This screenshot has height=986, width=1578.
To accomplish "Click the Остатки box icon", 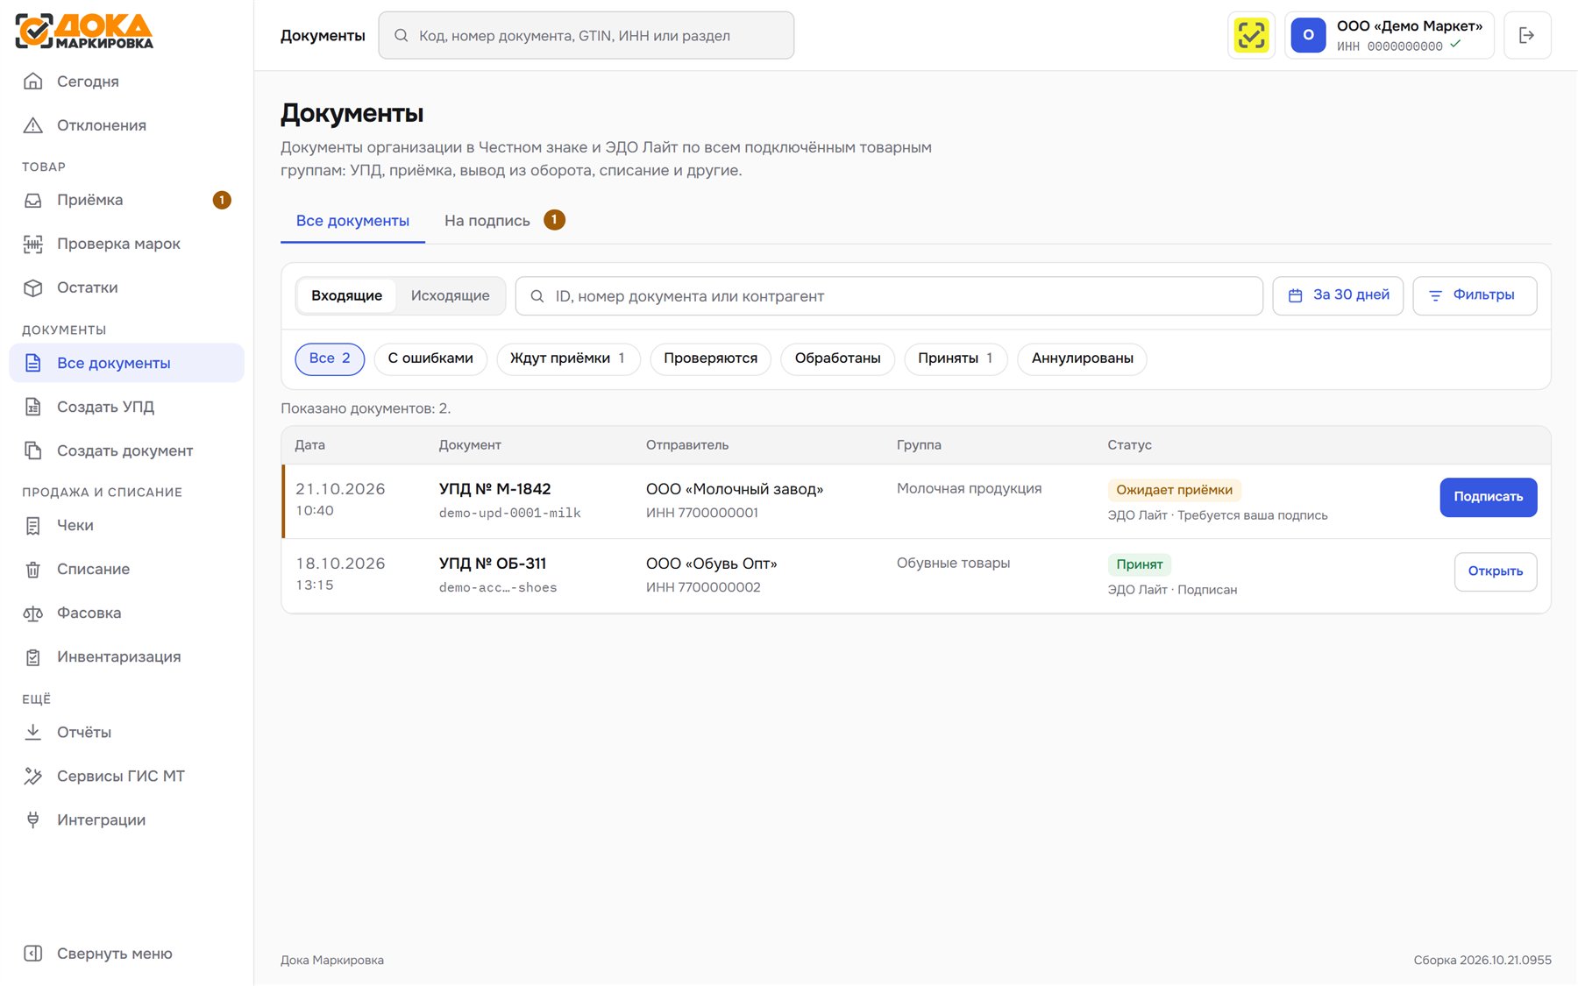I will pos(33,287).
